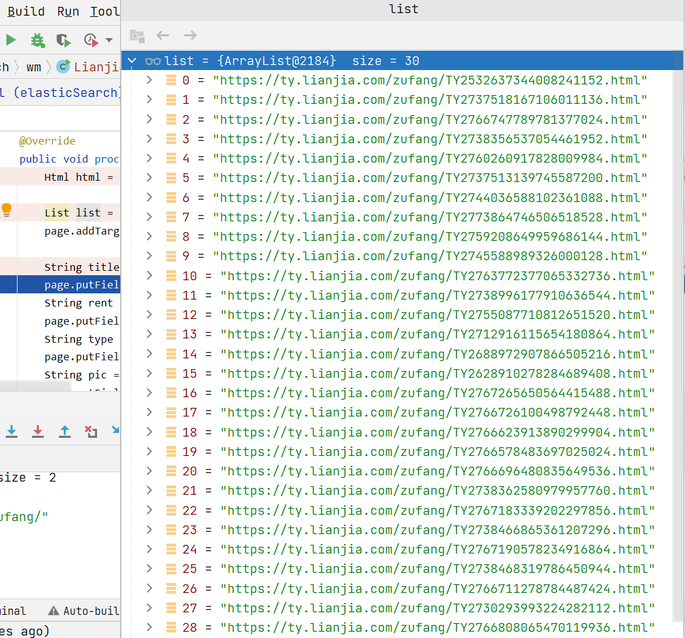The image size is (685, 638).
Task: Click the Auto-build status tab
Action: [83, 610]
